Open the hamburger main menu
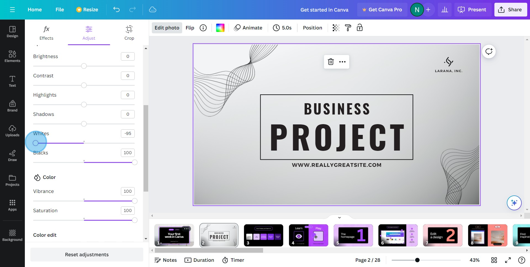 click(12, 10)
